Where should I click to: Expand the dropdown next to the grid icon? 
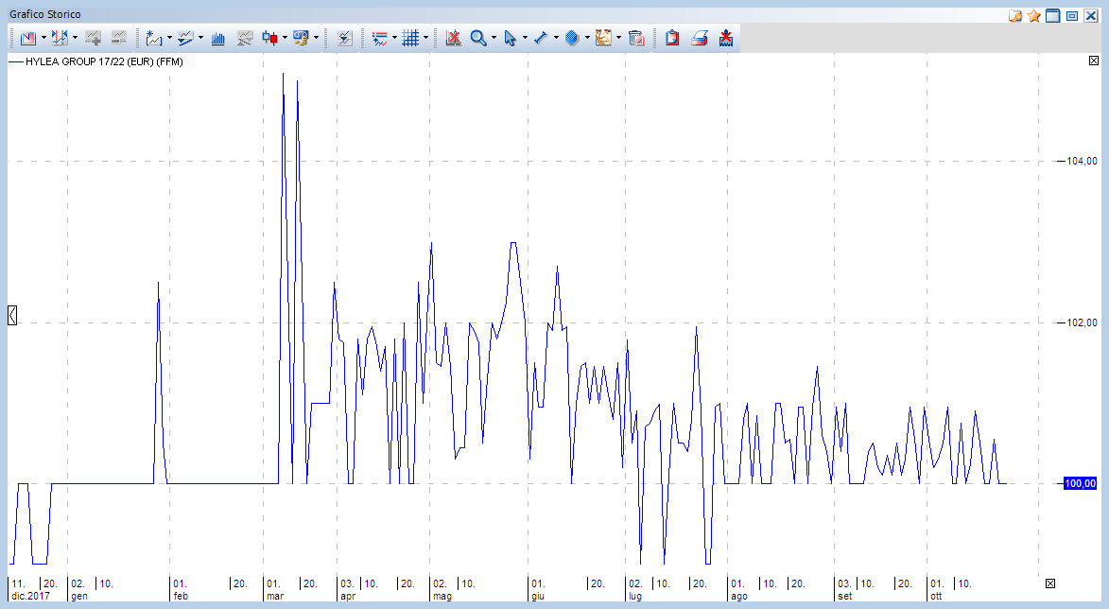point(425,39)
